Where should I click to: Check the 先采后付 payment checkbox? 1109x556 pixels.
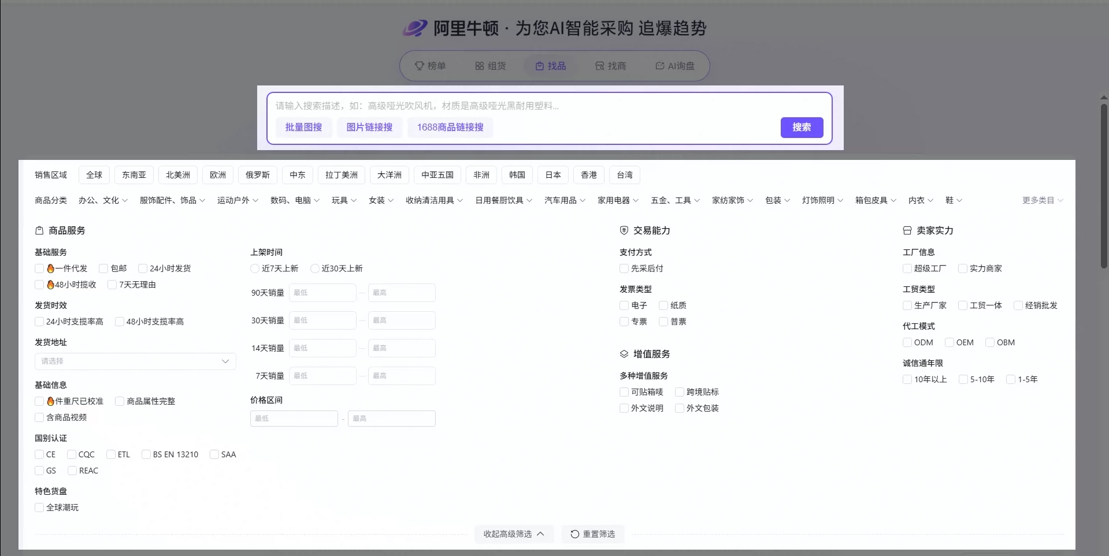click(624, 268)
